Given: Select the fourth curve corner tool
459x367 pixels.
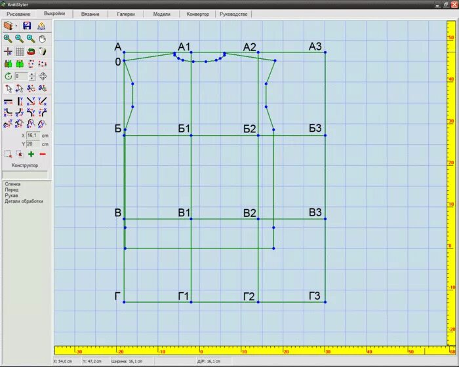Looking at the screenshot, I should [43, 112].
